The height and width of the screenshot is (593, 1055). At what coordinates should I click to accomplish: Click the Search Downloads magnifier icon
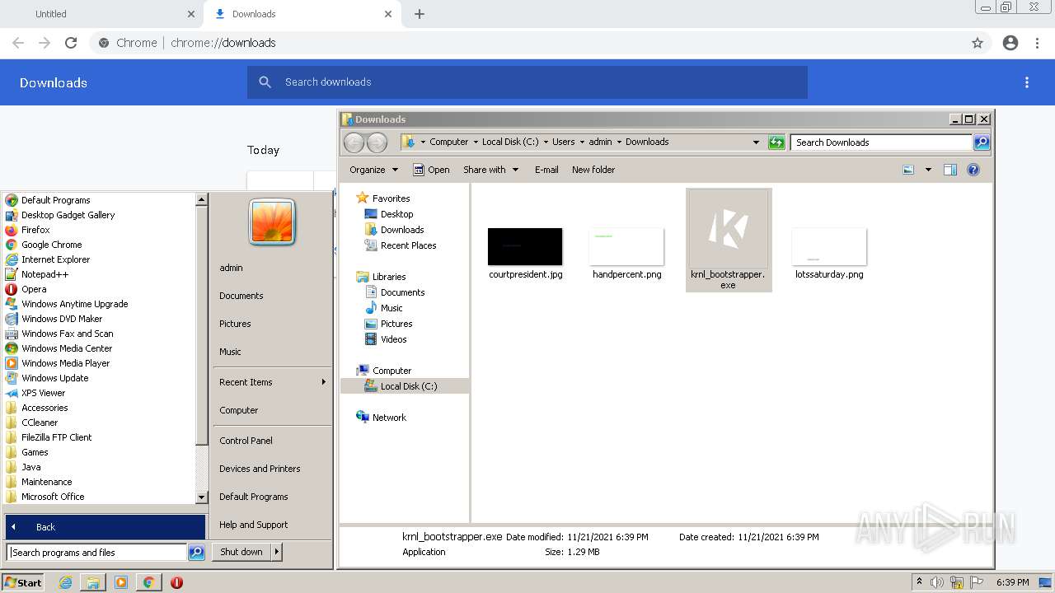(x=982, y=142)
